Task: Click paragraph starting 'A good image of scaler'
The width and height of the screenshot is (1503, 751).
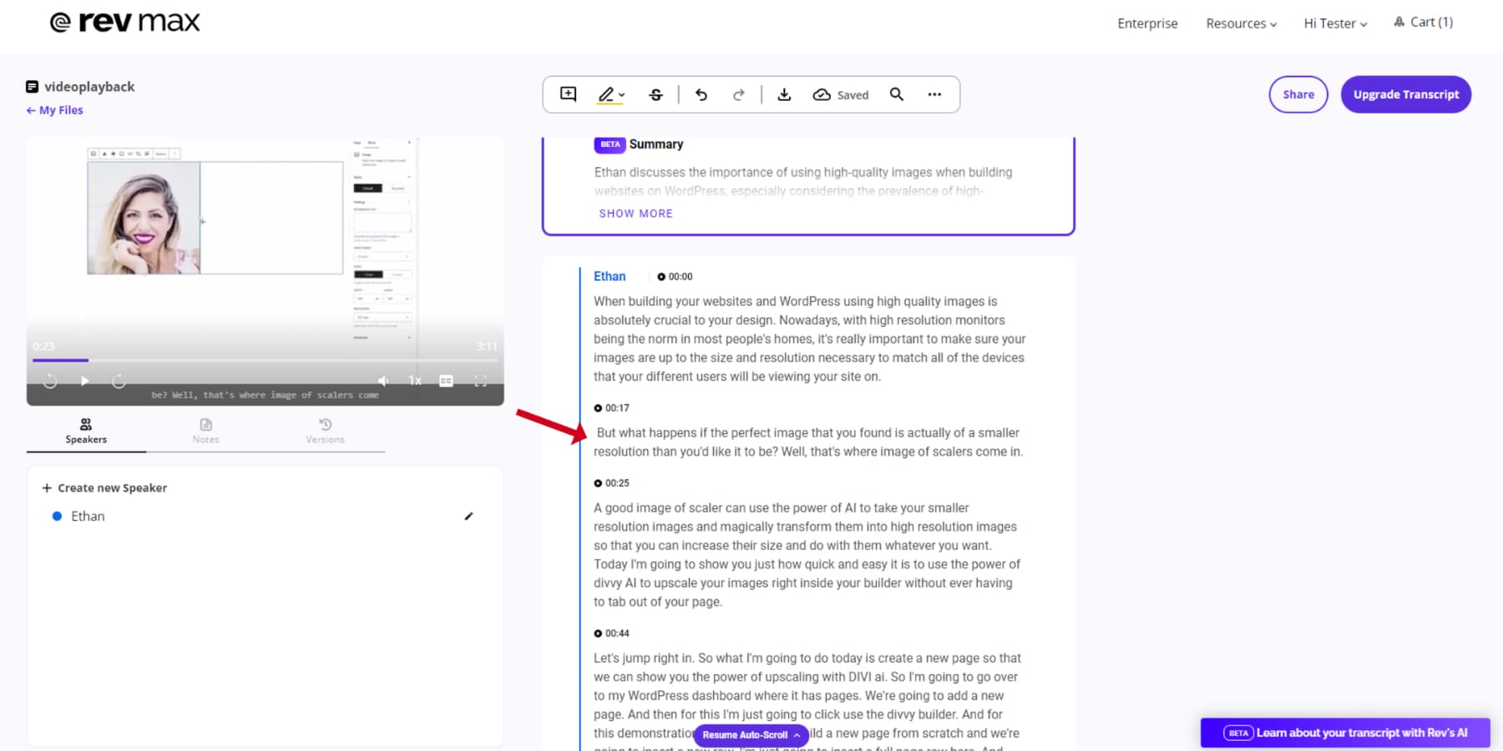Action: (807, 555)
